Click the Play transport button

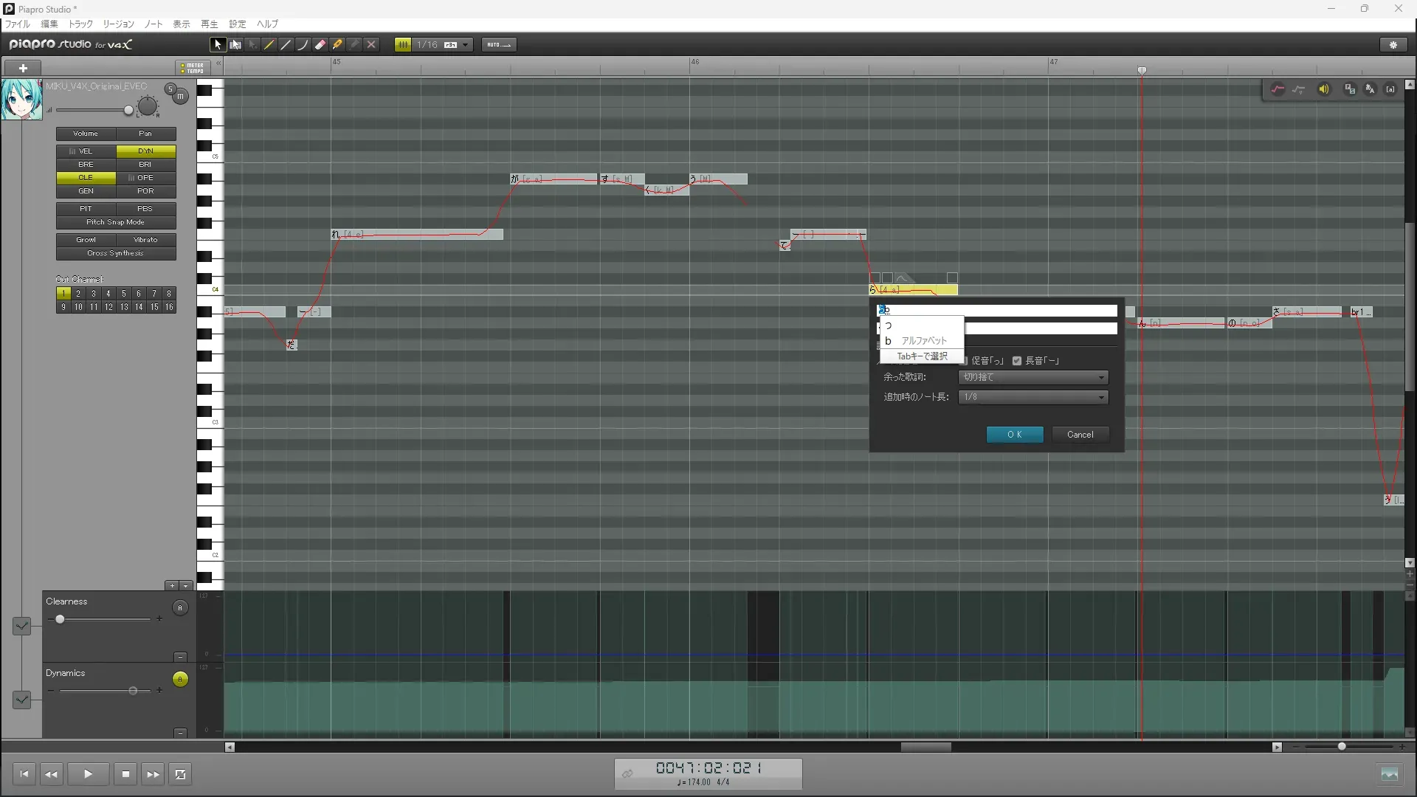[88, 774]
